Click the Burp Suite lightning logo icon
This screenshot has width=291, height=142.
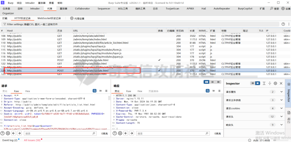point(3,3)
